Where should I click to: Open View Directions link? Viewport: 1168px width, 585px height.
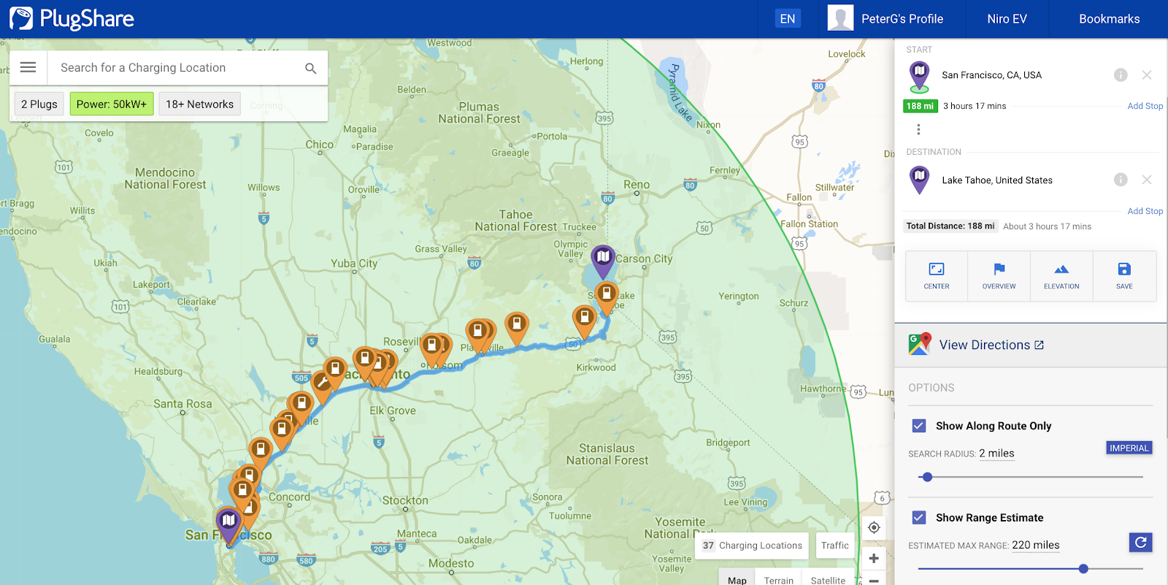pos(991,345)
